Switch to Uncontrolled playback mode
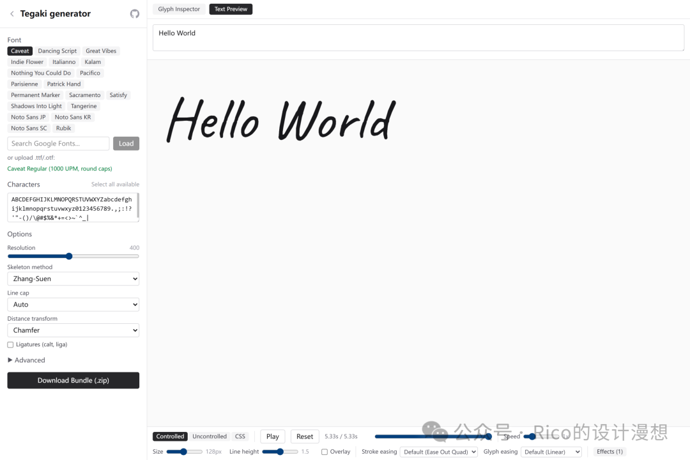This screenshot has width=690, height=460. pyautogui.click(x=210, y=436)
